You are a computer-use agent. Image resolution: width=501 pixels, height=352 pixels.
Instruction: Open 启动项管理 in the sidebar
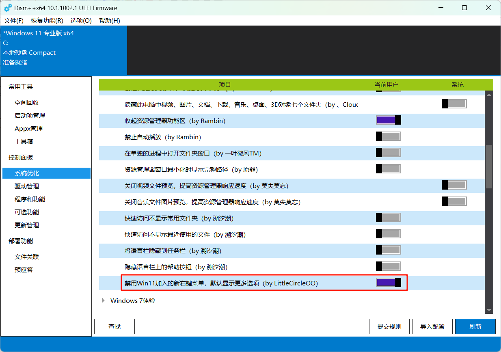[x=30, y=116]
